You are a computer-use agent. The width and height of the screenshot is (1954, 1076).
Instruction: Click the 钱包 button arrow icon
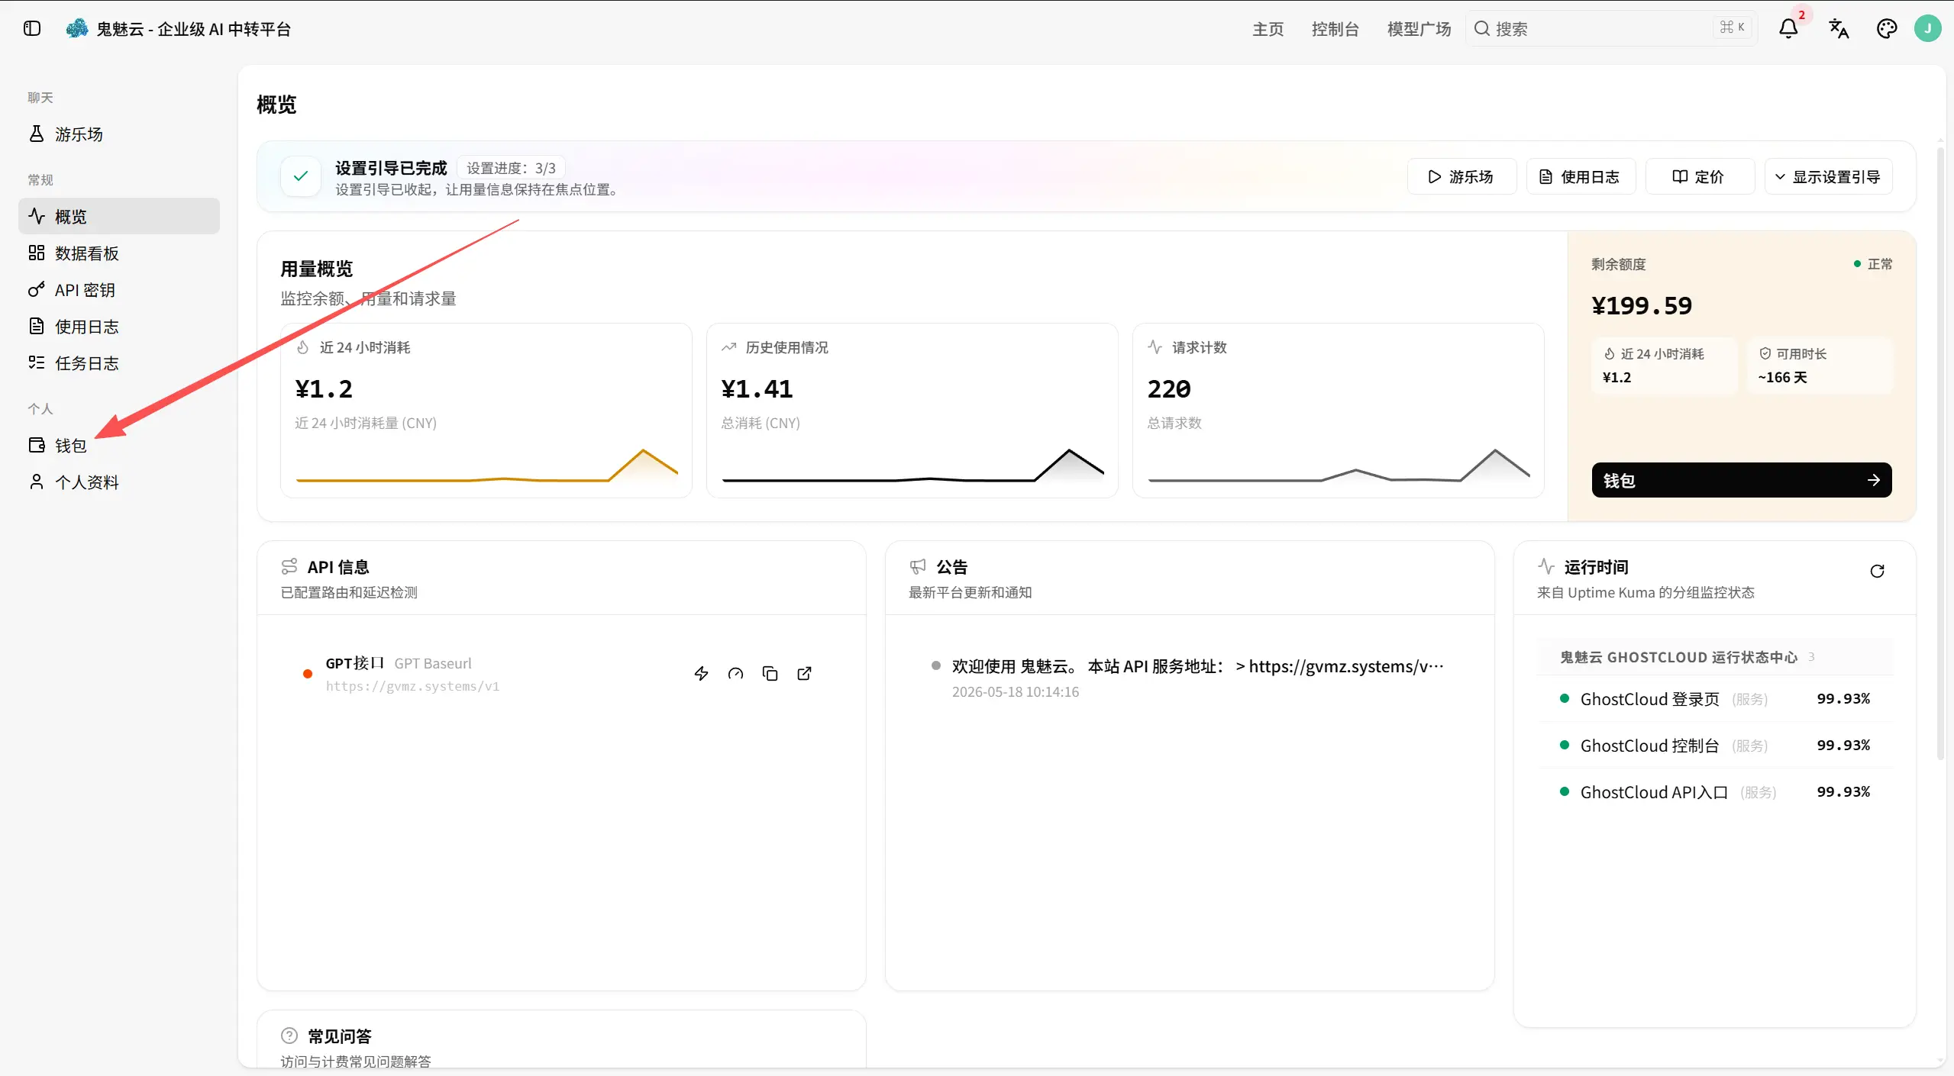[1874, 480]
